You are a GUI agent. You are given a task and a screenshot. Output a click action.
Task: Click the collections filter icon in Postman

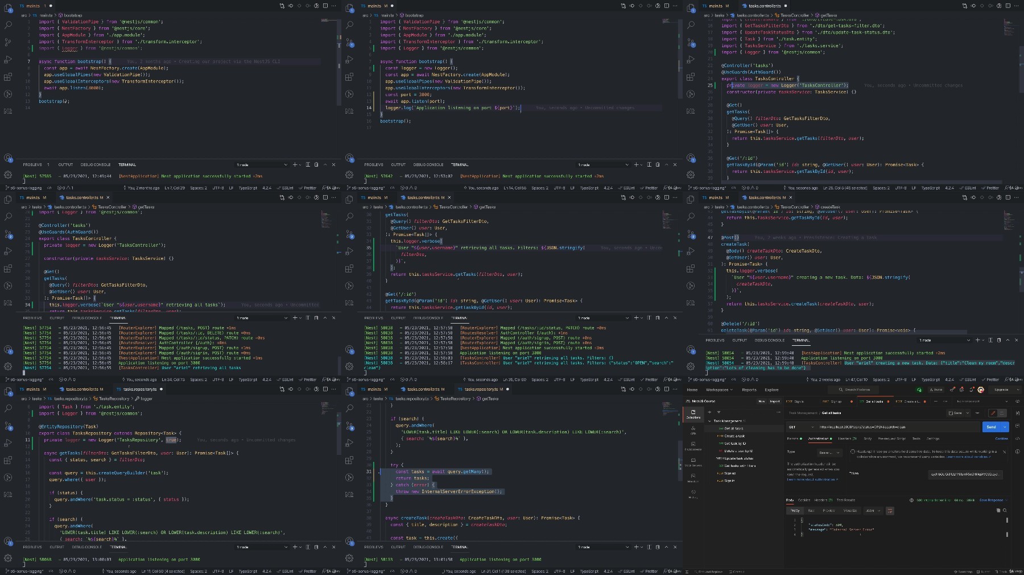coord(719,412)
